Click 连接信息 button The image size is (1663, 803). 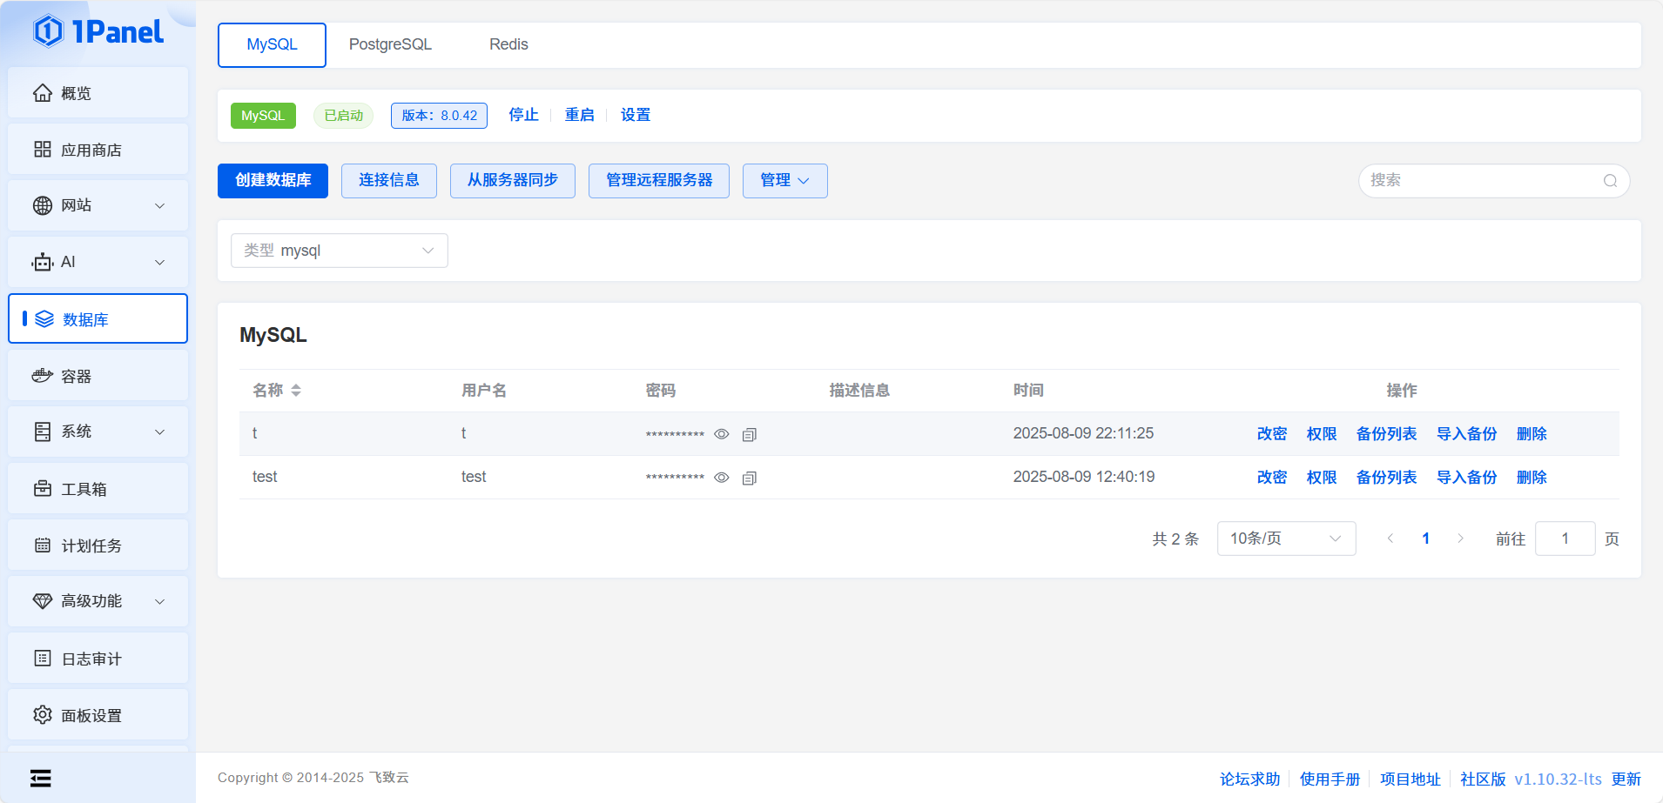[x=389, y=181]
